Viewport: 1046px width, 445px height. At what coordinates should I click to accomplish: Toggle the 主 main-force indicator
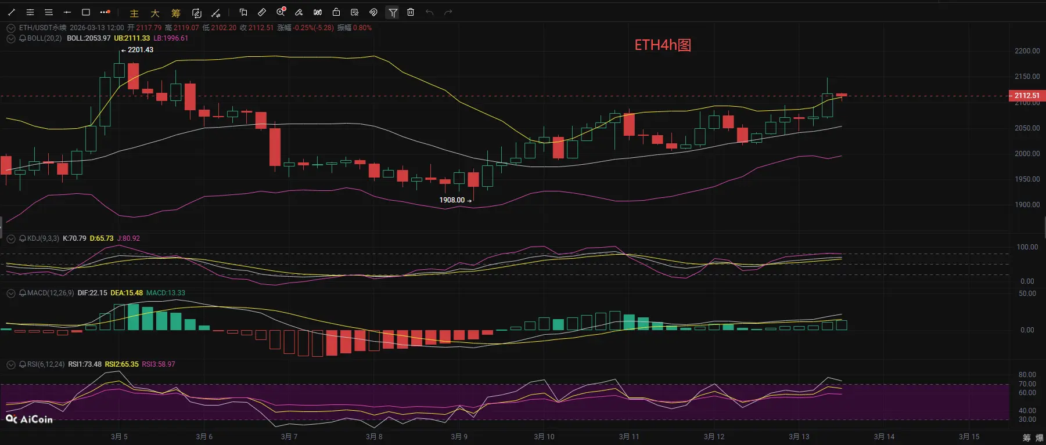tap(134, 13)
